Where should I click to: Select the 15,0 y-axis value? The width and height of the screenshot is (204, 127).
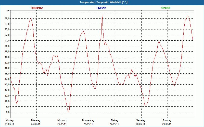(7, 74)
